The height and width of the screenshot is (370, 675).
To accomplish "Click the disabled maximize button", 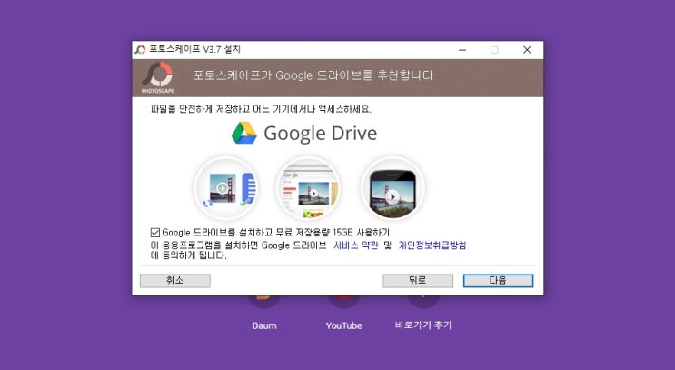I will click(494, 50).
